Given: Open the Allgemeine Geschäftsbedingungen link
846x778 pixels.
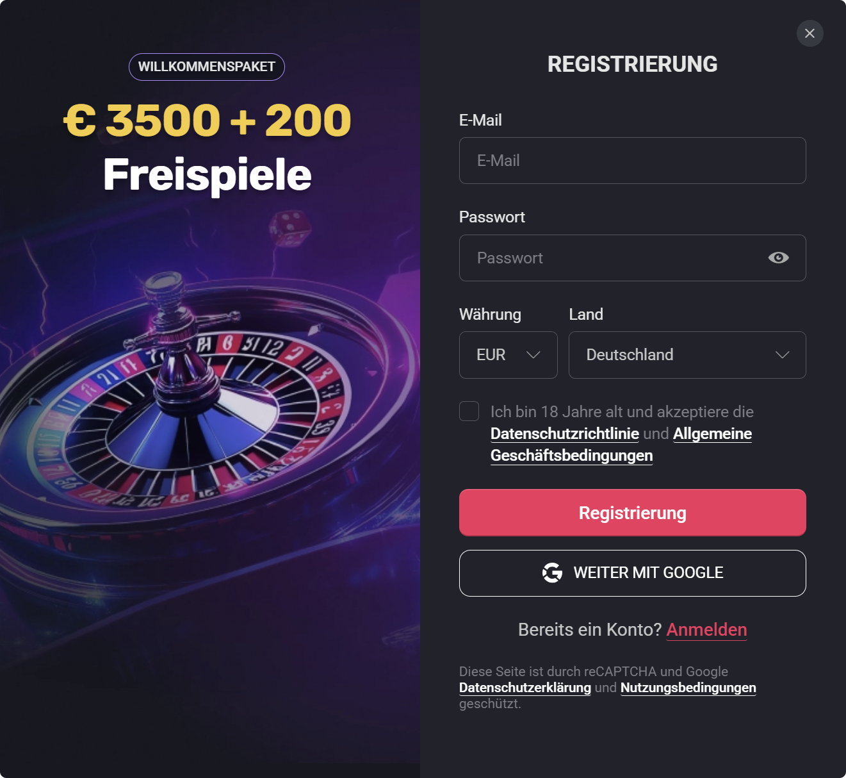Looking at the screenshot, I should click(x=621, y=445).
